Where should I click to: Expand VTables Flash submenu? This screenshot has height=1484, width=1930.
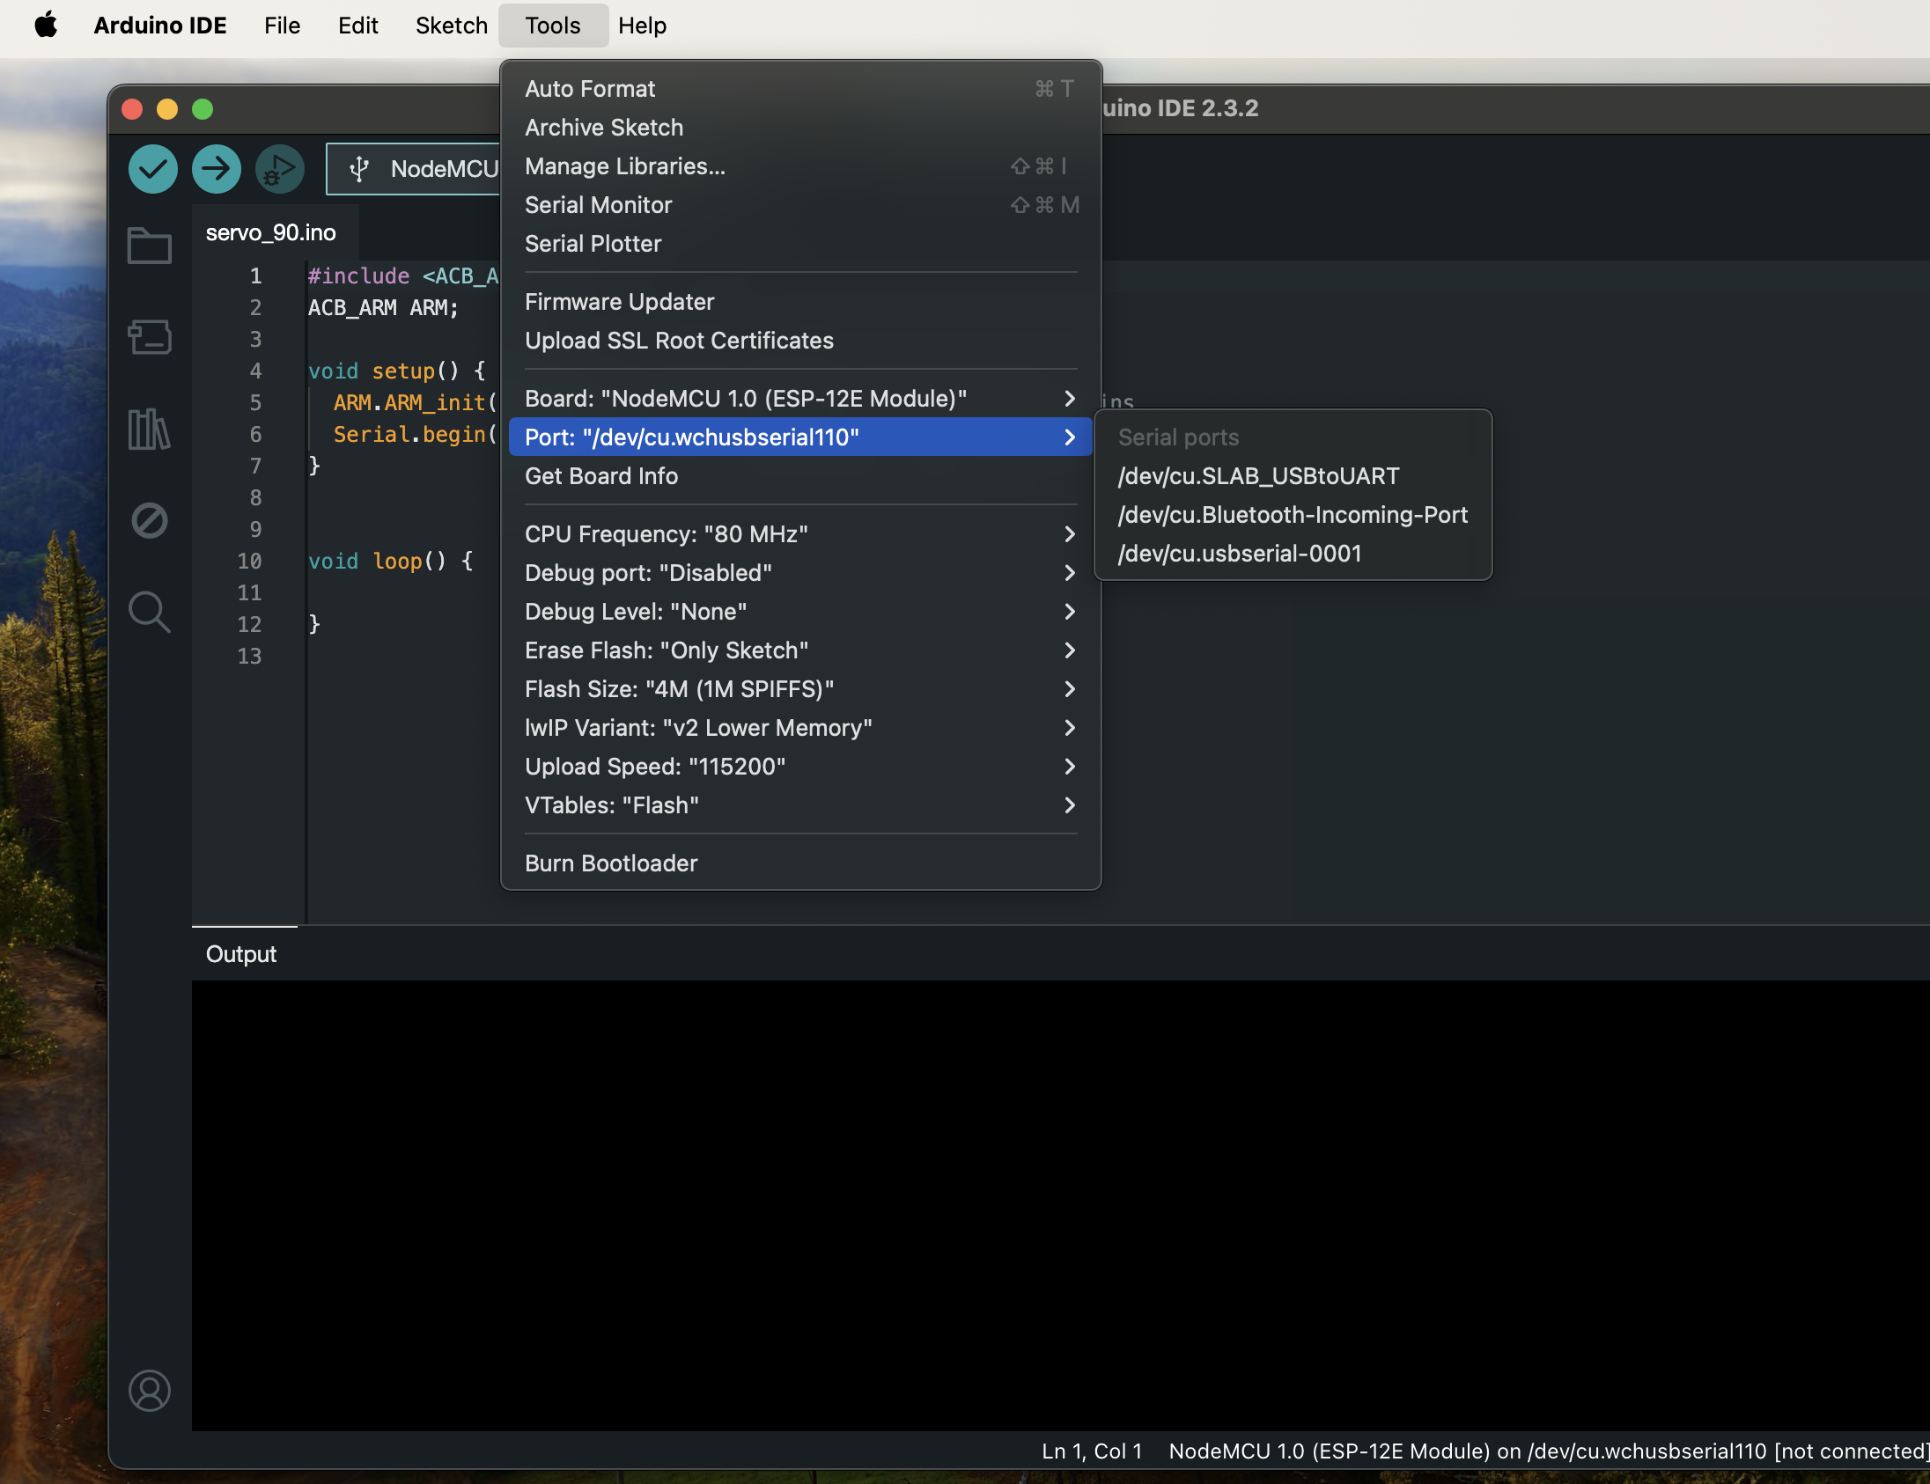click(800, 805)
